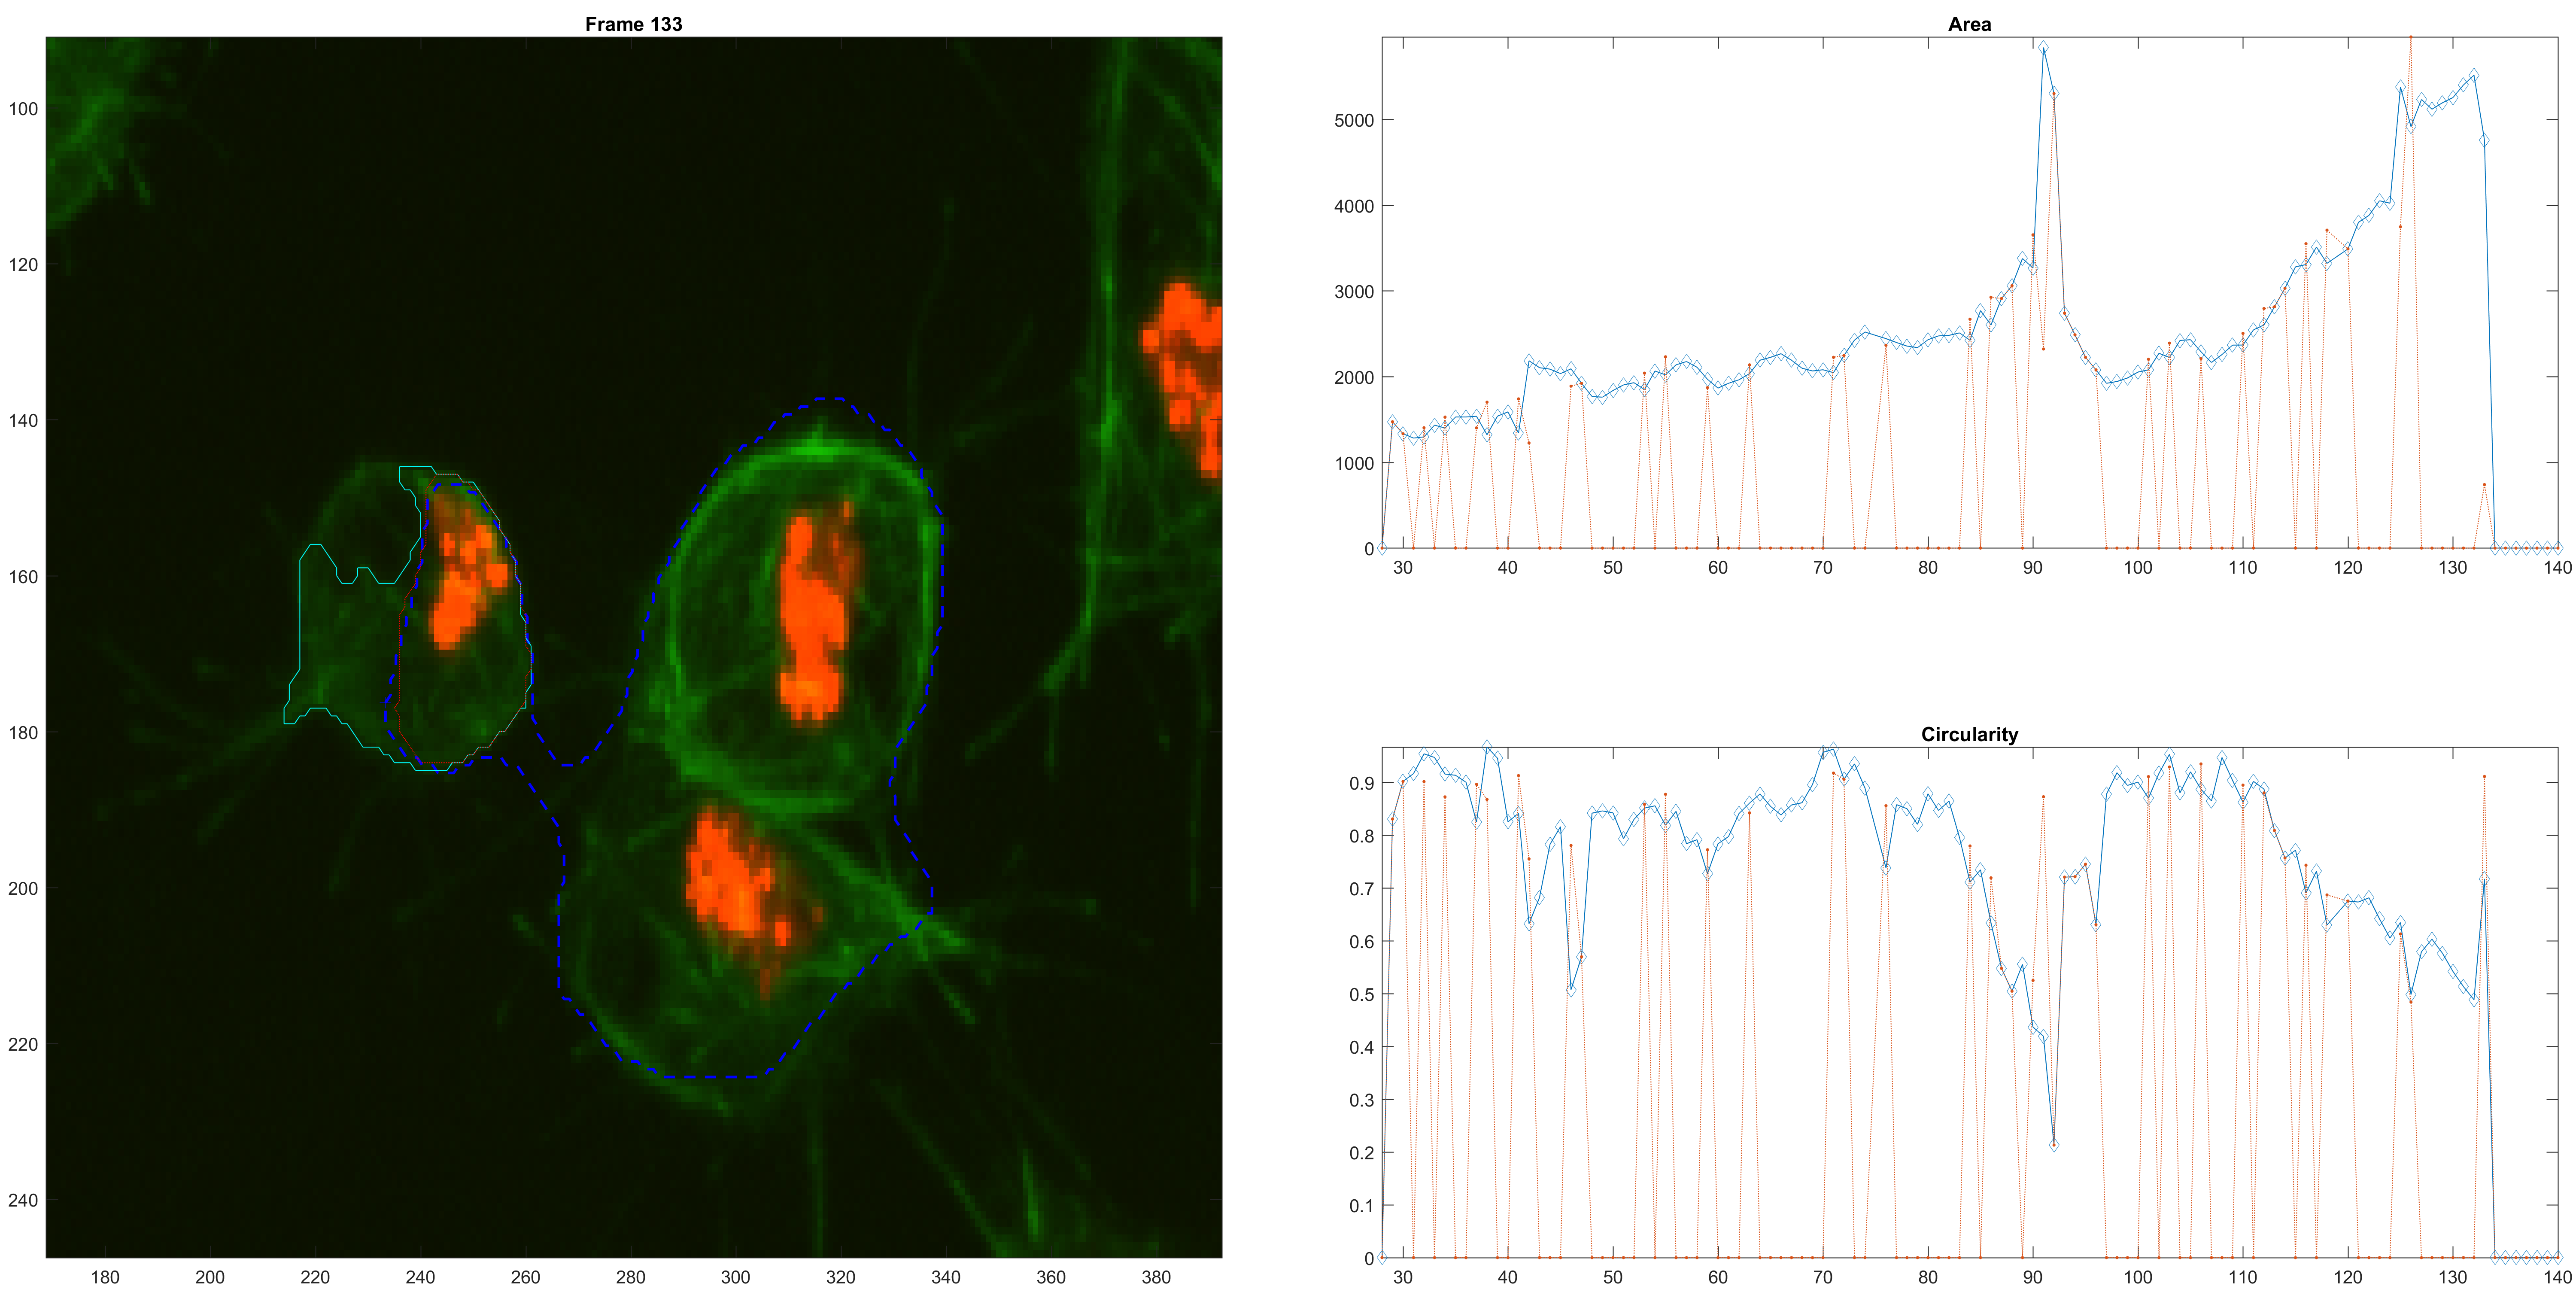Click the 4000 tick on Area y-axis
Image resolution: width=2576 pixels, height=1292 pixels.
1354,206
